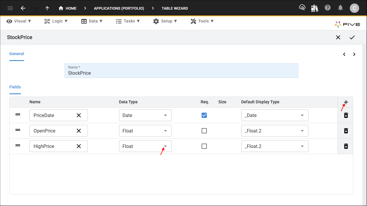Viewport: 367px width, 206px height.
Task: Click the Req. column header
Action: click(x=205, y=102)
